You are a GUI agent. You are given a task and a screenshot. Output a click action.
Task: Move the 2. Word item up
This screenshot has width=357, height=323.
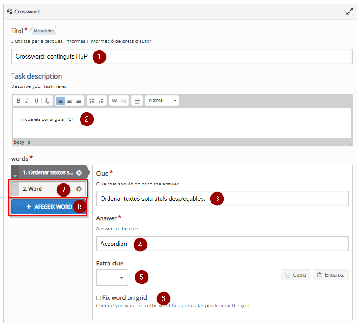[15, 185]
